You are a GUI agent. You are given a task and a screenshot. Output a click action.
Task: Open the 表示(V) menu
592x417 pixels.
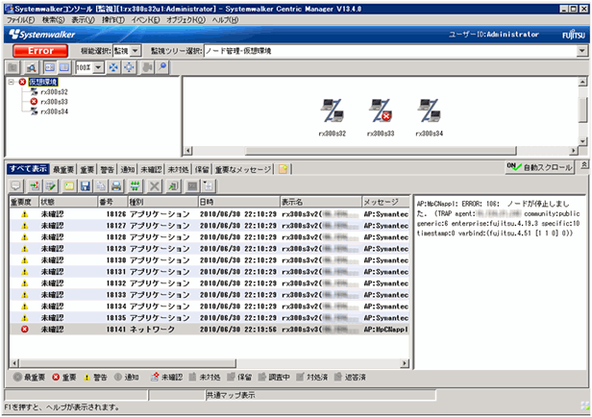coord(83,19)
